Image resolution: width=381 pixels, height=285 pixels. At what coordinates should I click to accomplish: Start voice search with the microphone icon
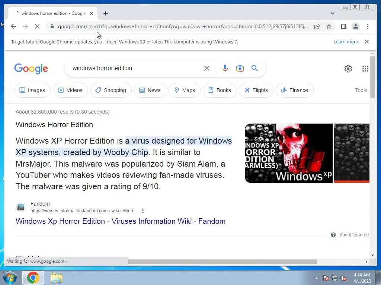225,68
